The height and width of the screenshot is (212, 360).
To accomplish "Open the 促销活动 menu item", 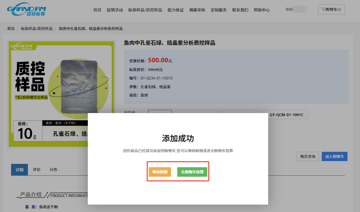I will pos(115,10).
